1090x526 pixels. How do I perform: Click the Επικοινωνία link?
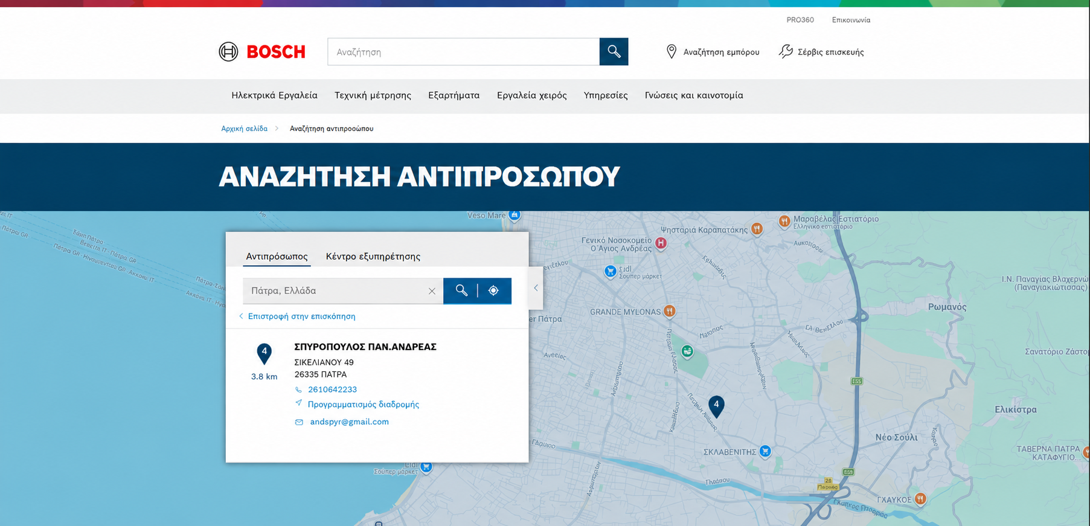851,20
